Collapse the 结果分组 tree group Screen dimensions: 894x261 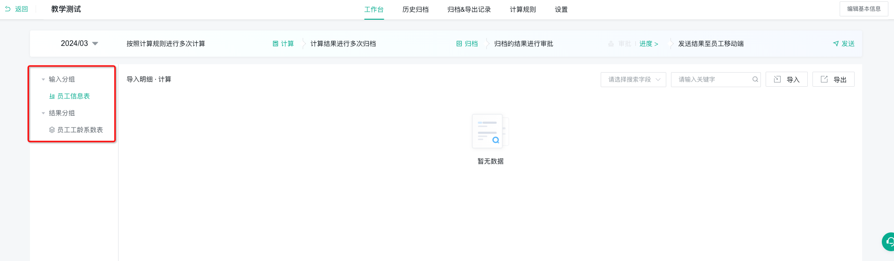pos(43,113)
